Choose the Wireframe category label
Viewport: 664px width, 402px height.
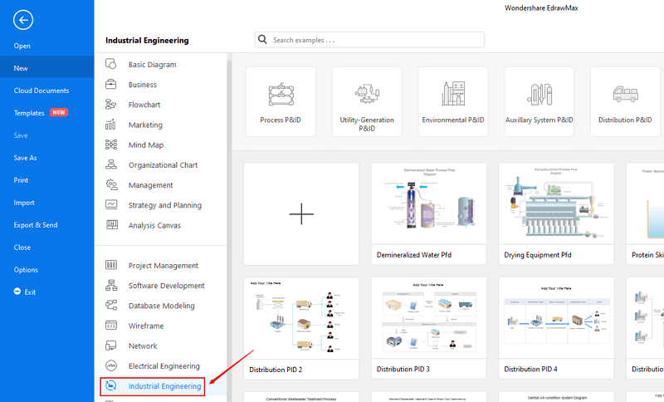tap(146, 326)
